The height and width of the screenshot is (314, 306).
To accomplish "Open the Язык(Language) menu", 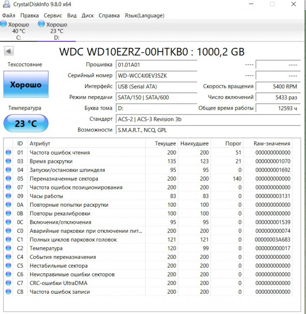I will click(x=145, y=15).
